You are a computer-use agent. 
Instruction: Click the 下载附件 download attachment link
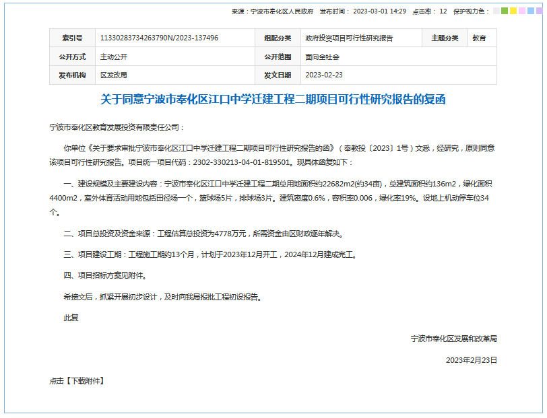click(x=87, y=381)
